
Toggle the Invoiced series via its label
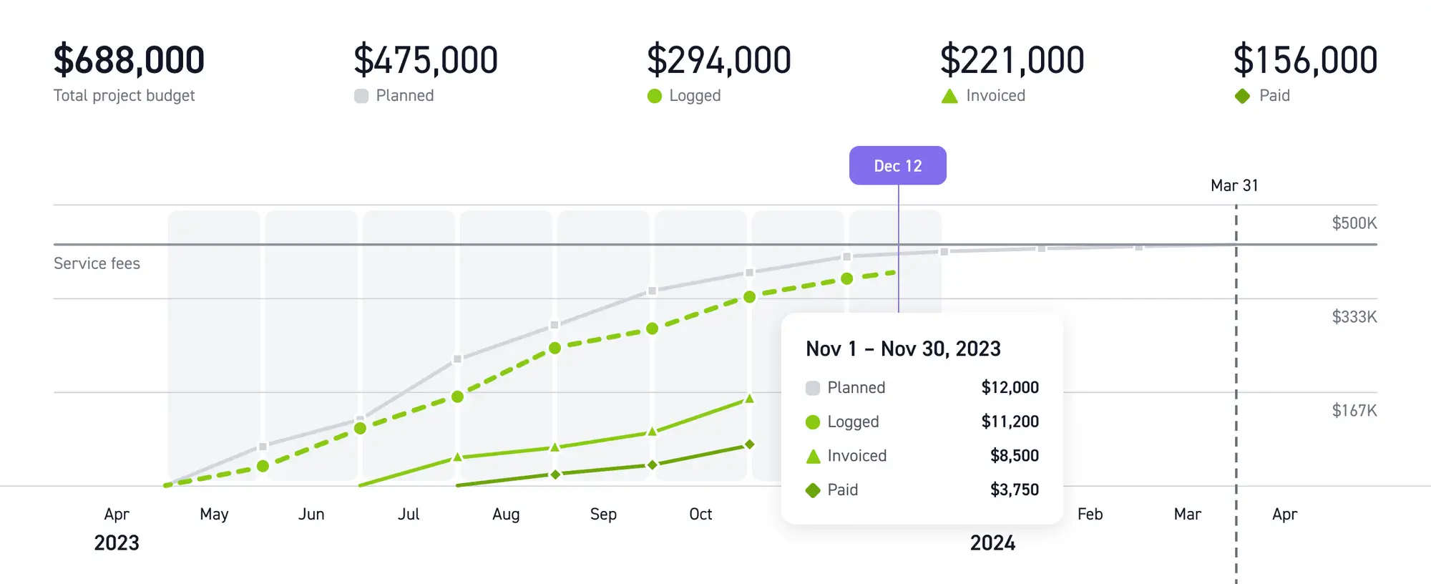click(x=995, y=96)
